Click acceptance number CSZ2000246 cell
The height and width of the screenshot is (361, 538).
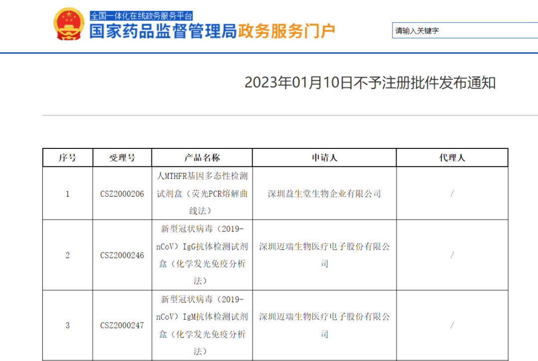pyautogui.click(x=122, y=255)
